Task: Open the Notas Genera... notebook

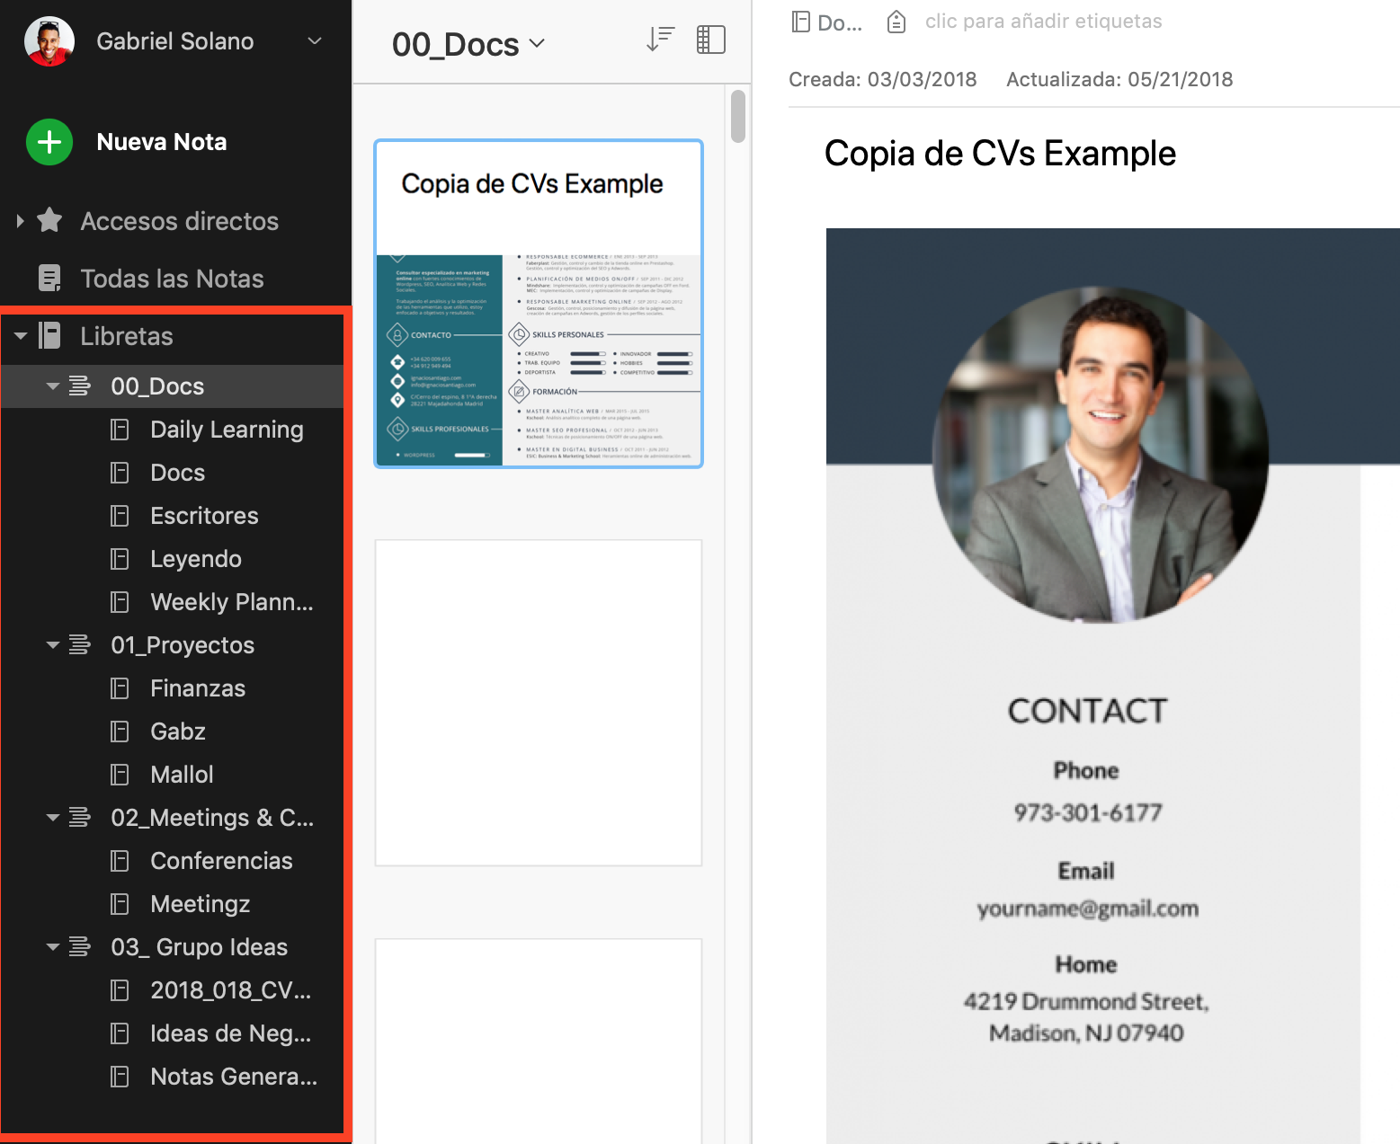Action: [234, 1077]
